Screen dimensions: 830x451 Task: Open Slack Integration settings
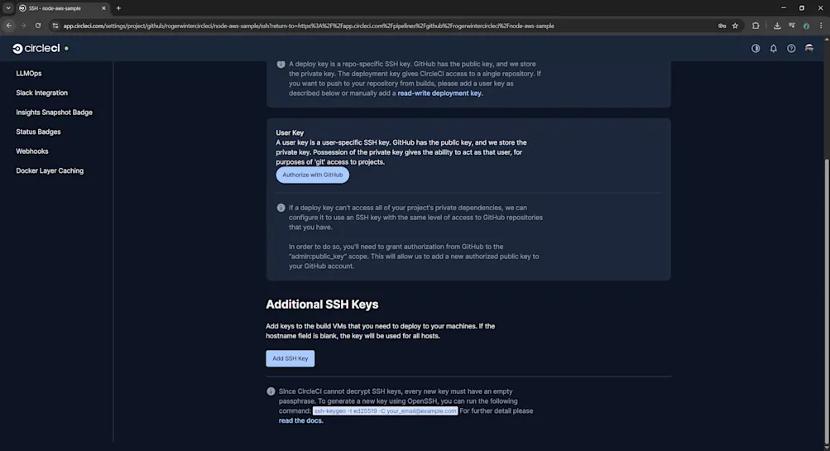pyautogui.click(x=42, y=94)
